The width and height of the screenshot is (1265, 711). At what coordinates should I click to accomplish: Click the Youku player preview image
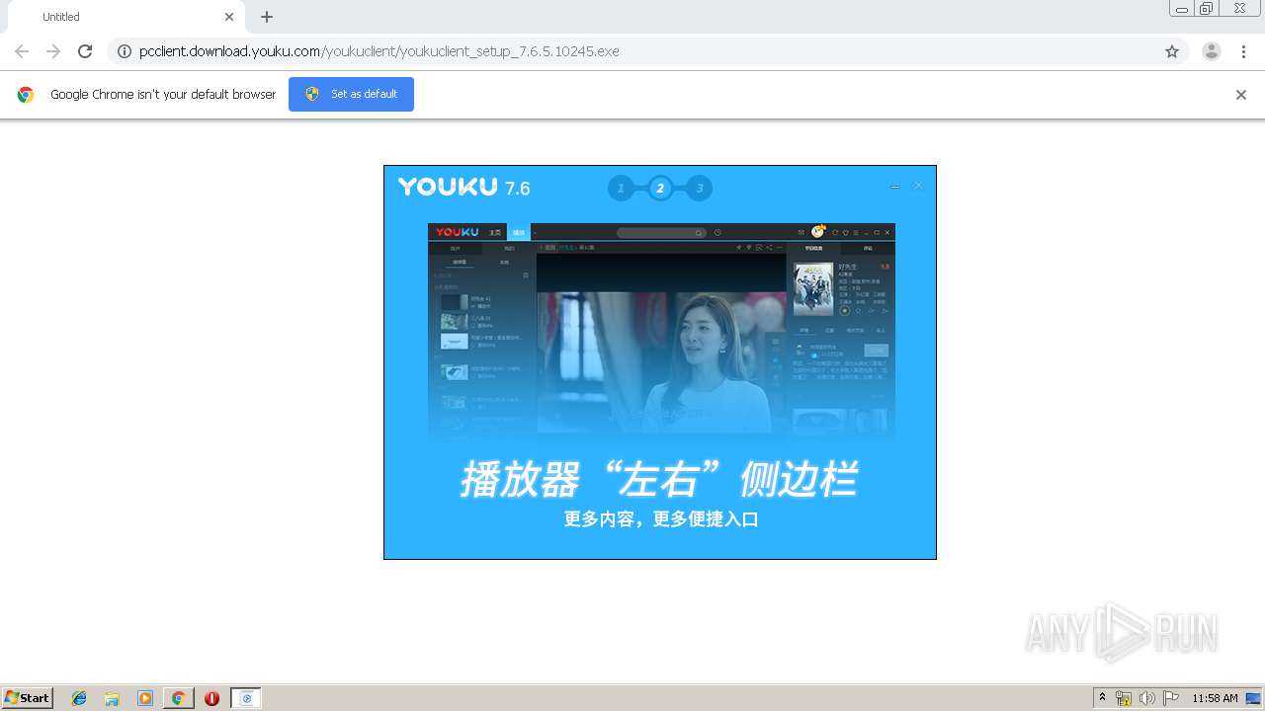click(x=661, y=330)
